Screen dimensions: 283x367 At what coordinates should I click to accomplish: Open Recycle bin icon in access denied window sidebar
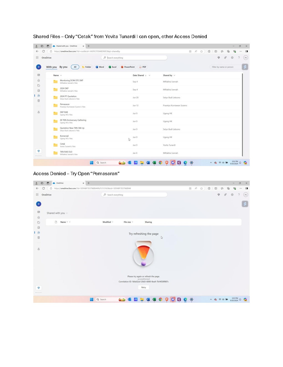(39, 238)
